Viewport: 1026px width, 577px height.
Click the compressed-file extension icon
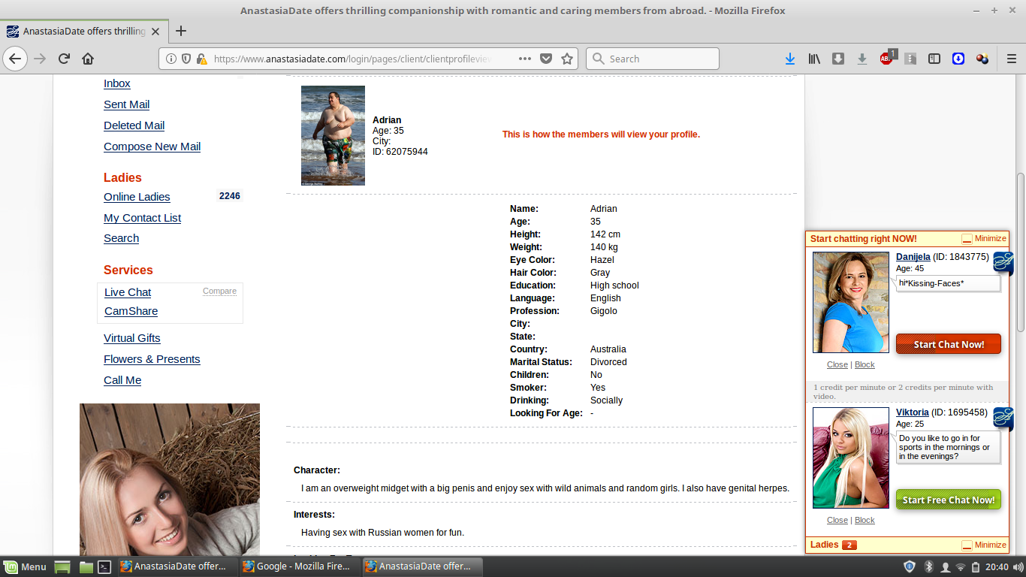(910, 59)
